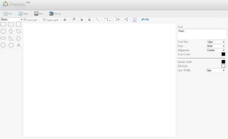Screen dimensions: 228x139
Task: Enable the Show grid checkbox
Action: [25, 20]
